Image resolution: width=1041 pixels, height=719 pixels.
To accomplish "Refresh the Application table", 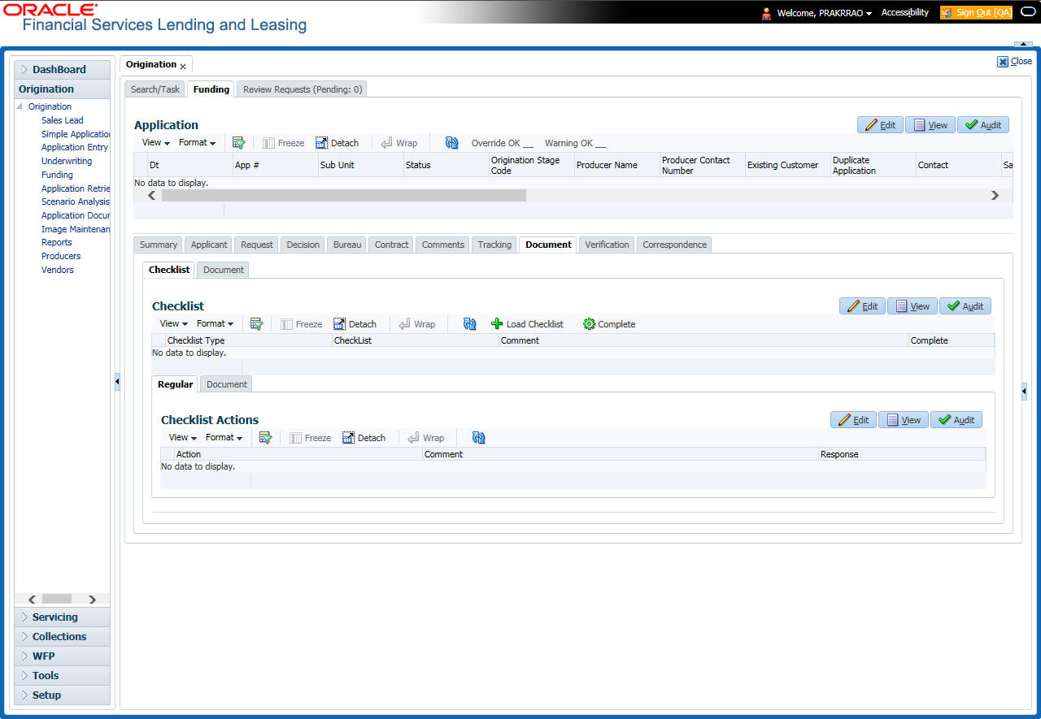I will point(452,143).
